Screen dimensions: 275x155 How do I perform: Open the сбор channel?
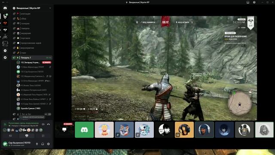click(x=32, y=19)
